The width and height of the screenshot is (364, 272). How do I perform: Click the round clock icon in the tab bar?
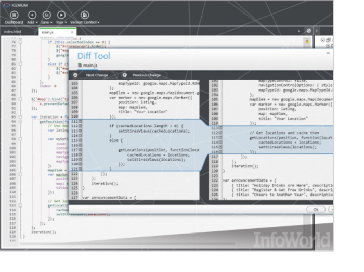pos(308,31)
